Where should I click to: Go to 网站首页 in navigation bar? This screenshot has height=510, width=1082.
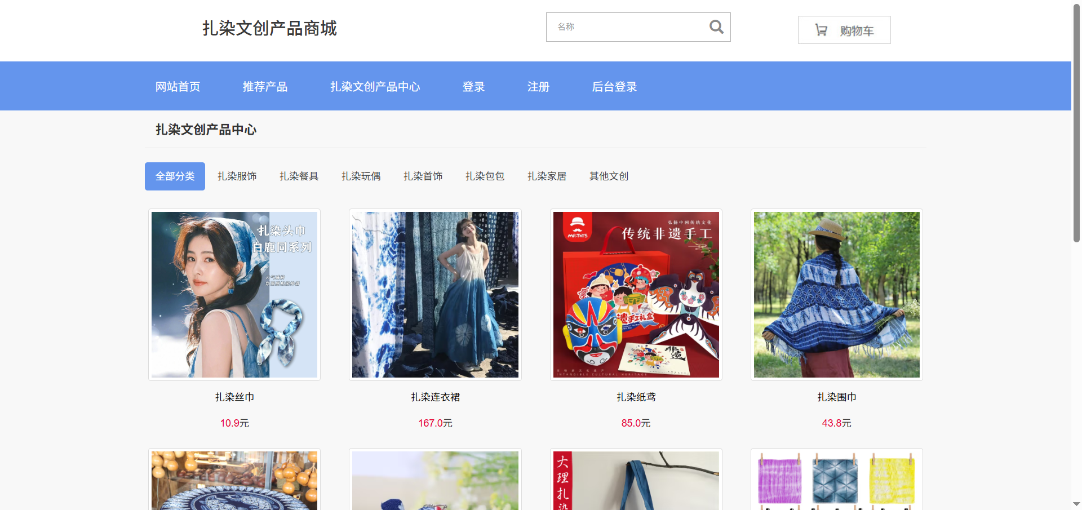click(178, 87)
